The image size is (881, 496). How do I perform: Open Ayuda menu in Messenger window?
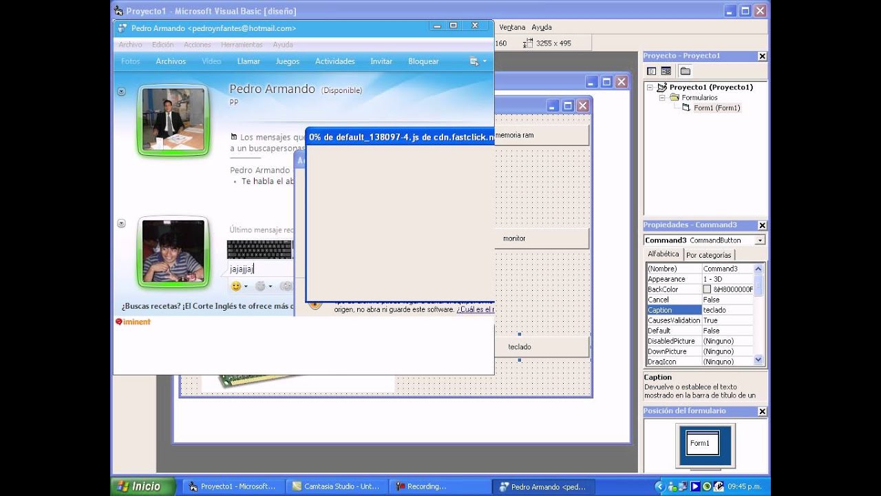(x=283, y=45)
